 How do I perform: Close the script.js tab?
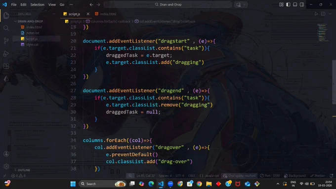pyautogui.click(x=88, y=14)
